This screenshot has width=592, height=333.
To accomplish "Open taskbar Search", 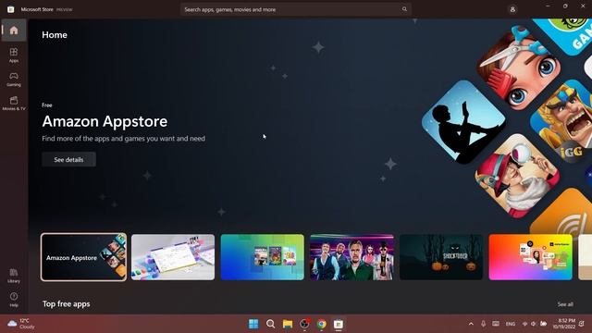I will [271, 324].
